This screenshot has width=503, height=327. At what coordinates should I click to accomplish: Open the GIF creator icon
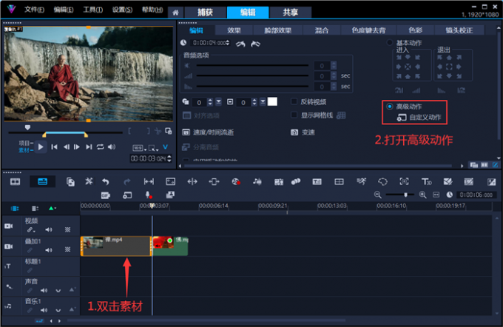(105, 195)
